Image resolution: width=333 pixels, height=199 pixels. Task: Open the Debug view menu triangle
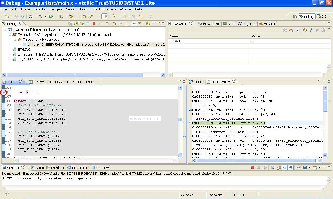click(x=153, y=23)
